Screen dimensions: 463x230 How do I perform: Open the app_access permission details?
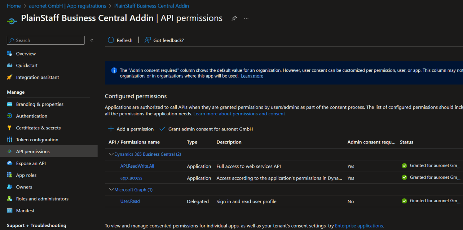pyautogui.click(x=131, y=178)
